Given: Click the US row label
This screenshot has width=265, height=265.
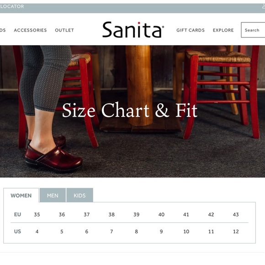Looking at the screenshot, I should click(17, 231).
